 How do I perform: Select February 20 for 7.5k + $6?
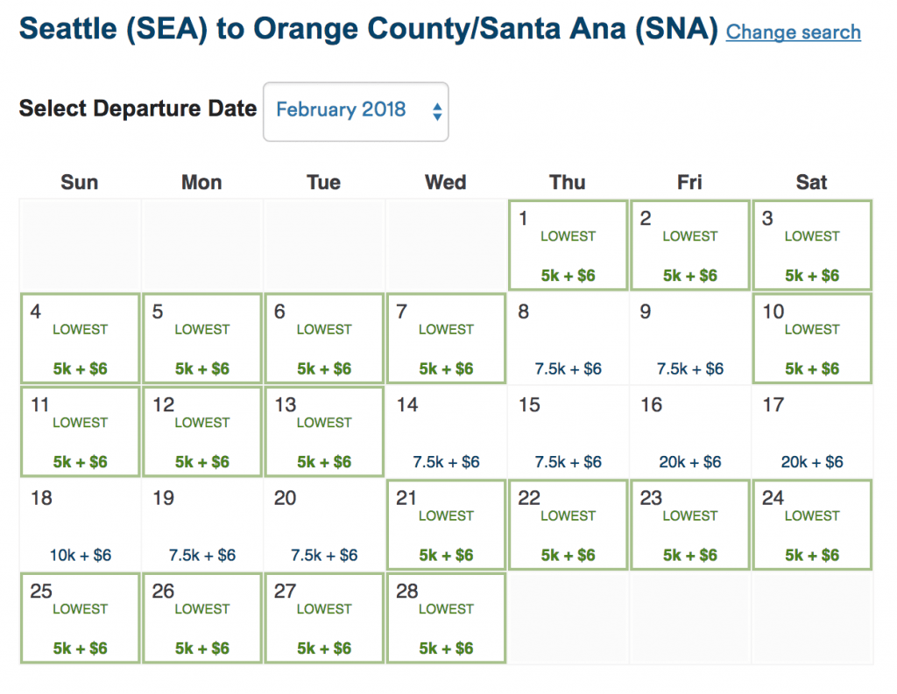pos(323,526)
